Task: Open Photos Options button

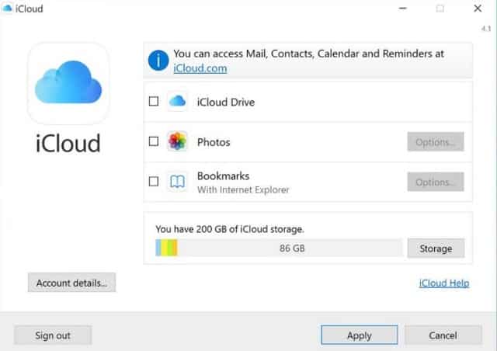Action: click(436, 142)
